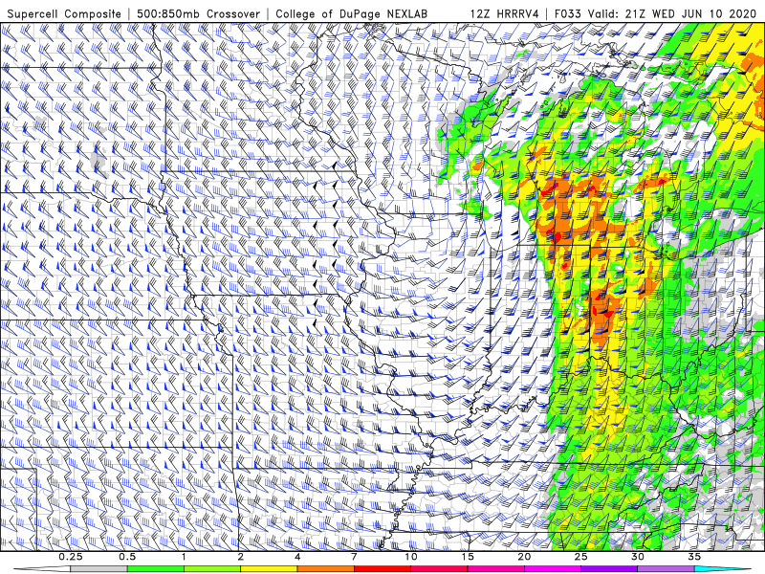This screenshot has height=574, width=765.
Task: Click the '2' legend label
Action: (241, 557)
